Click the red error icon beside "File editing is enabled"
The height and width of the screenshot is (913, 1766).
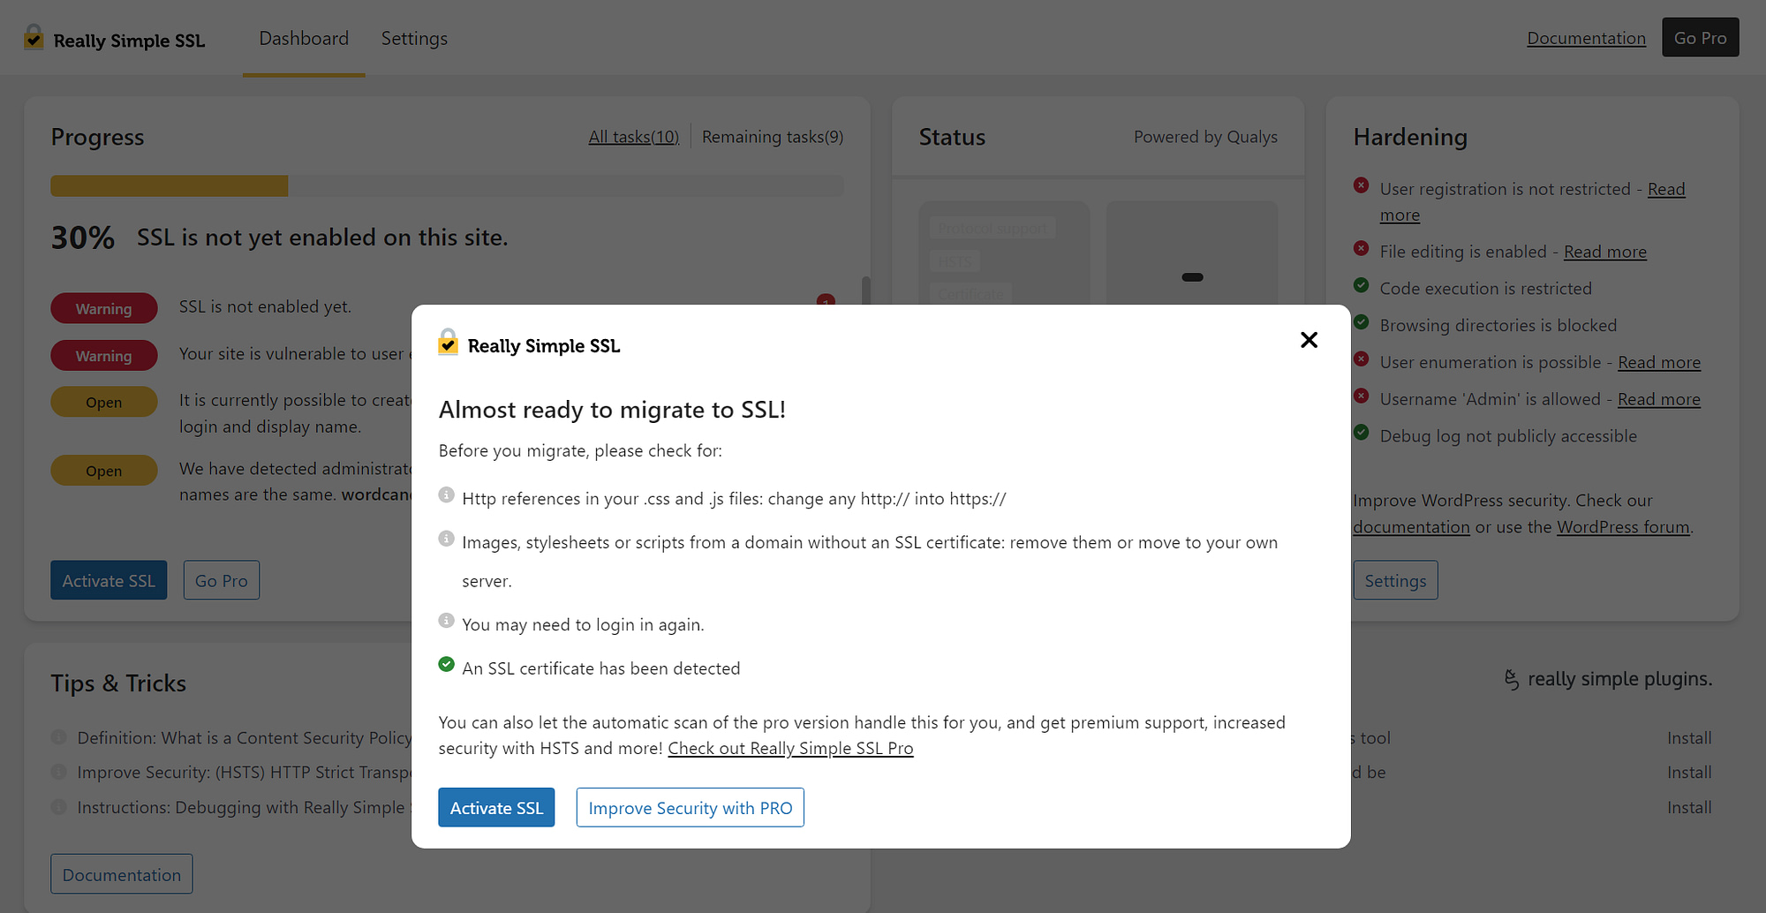pos(1360,248)
